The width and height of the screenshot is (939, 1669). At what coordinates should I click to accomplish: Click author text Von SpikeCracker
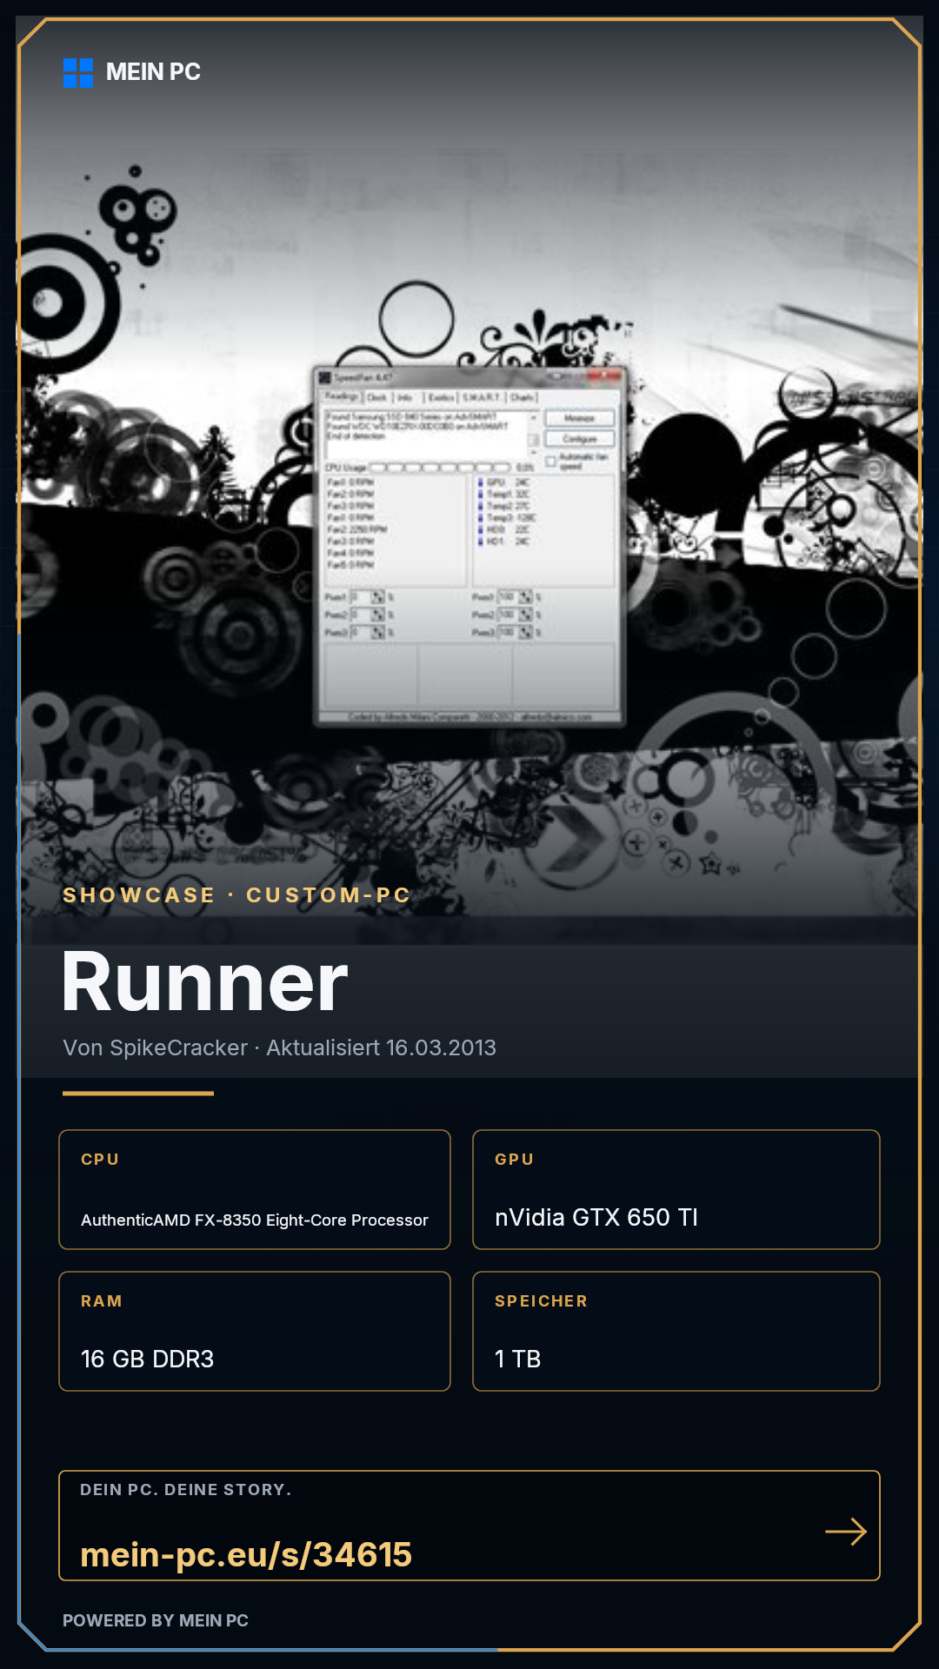tap(155, 1047)
